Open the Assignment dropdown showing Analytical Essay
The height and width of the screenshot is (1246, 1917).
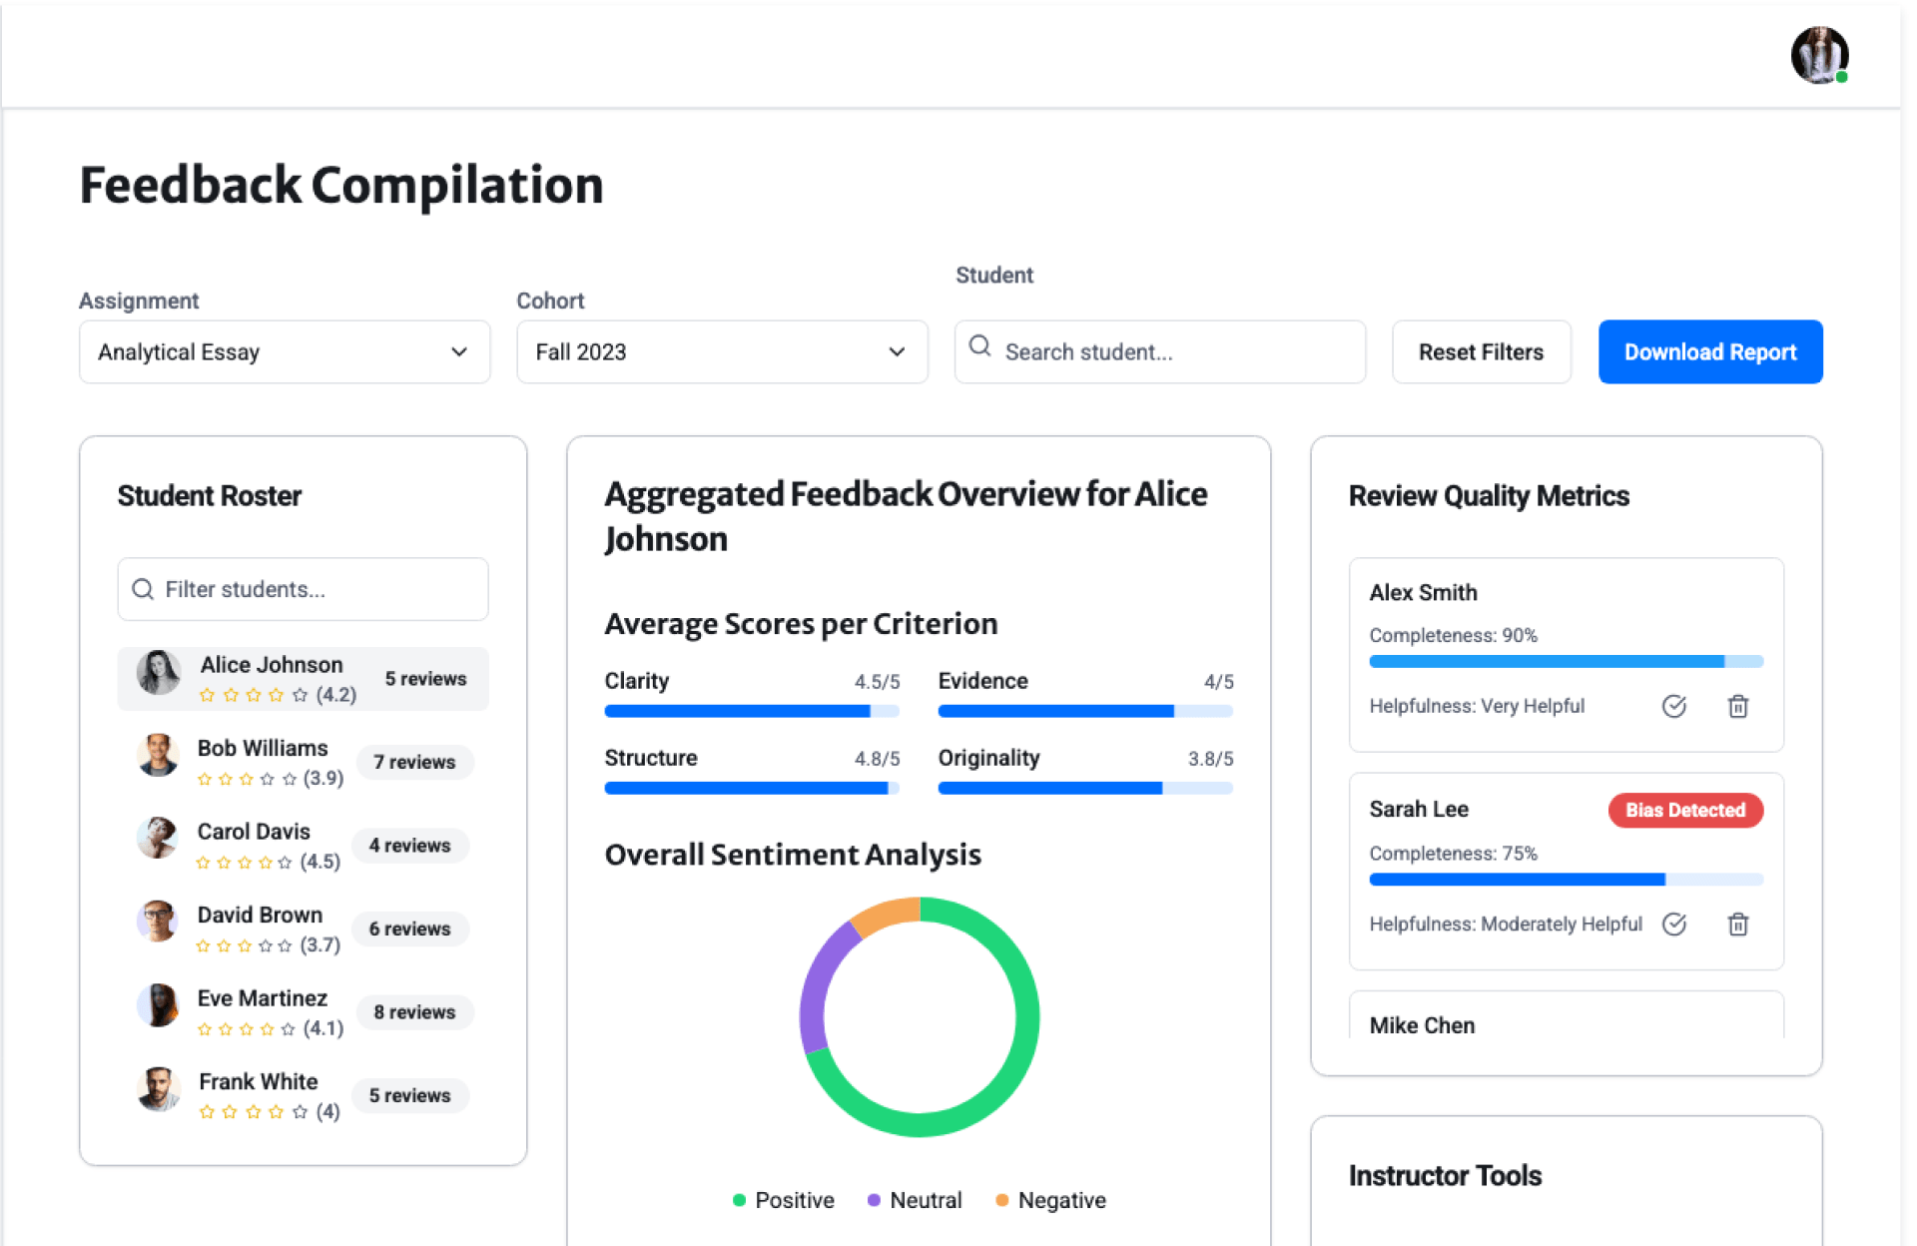284,351
